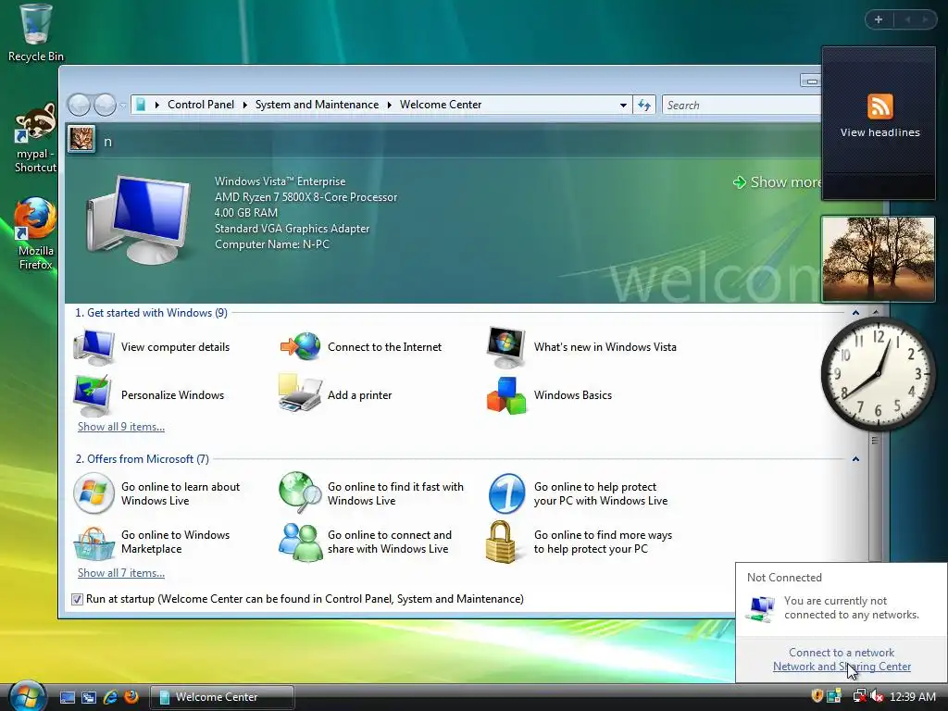This screenshot has width=948, height=711.
Task: Click the Control Panel breadcrumb
Action: [x=201, y=105]
